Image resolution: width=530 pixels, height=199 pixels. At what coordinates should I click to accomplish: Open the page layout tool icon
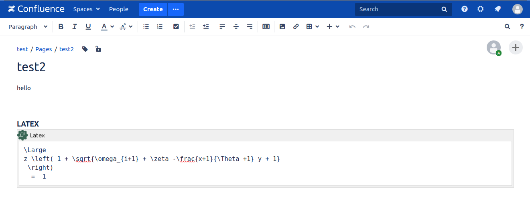pos(266,26)
